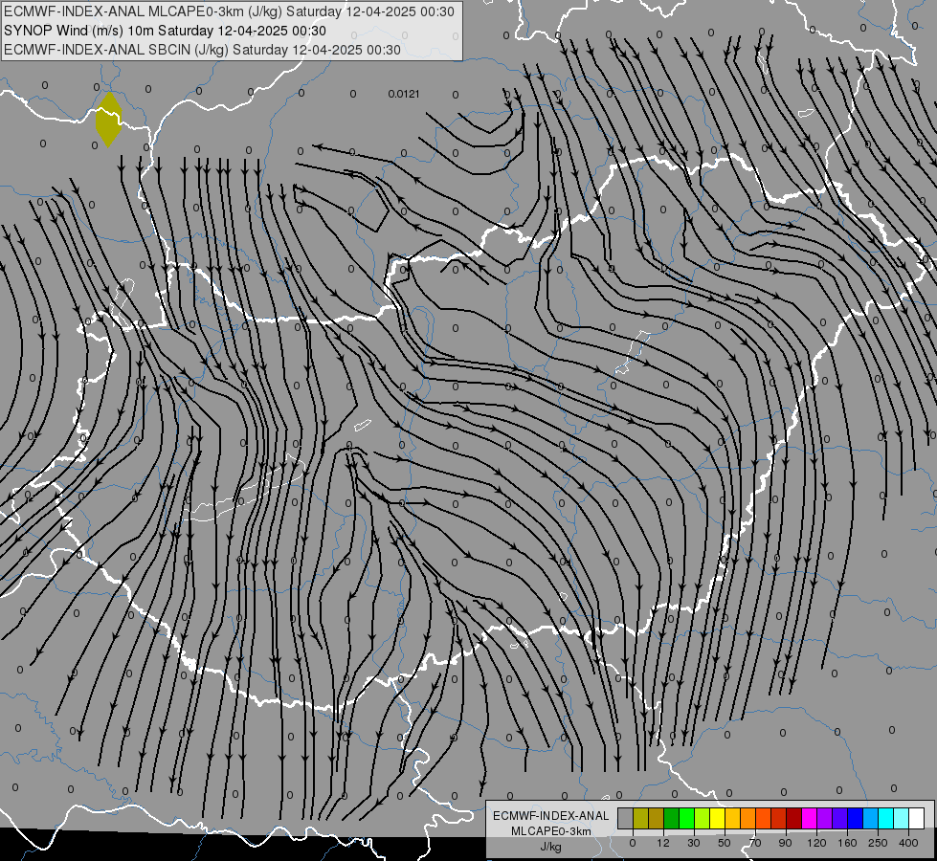Image resolution: width=937 pixels, height=861 pixels.
Task: Click the magenta legend swatch
Action: coord(810,818)
